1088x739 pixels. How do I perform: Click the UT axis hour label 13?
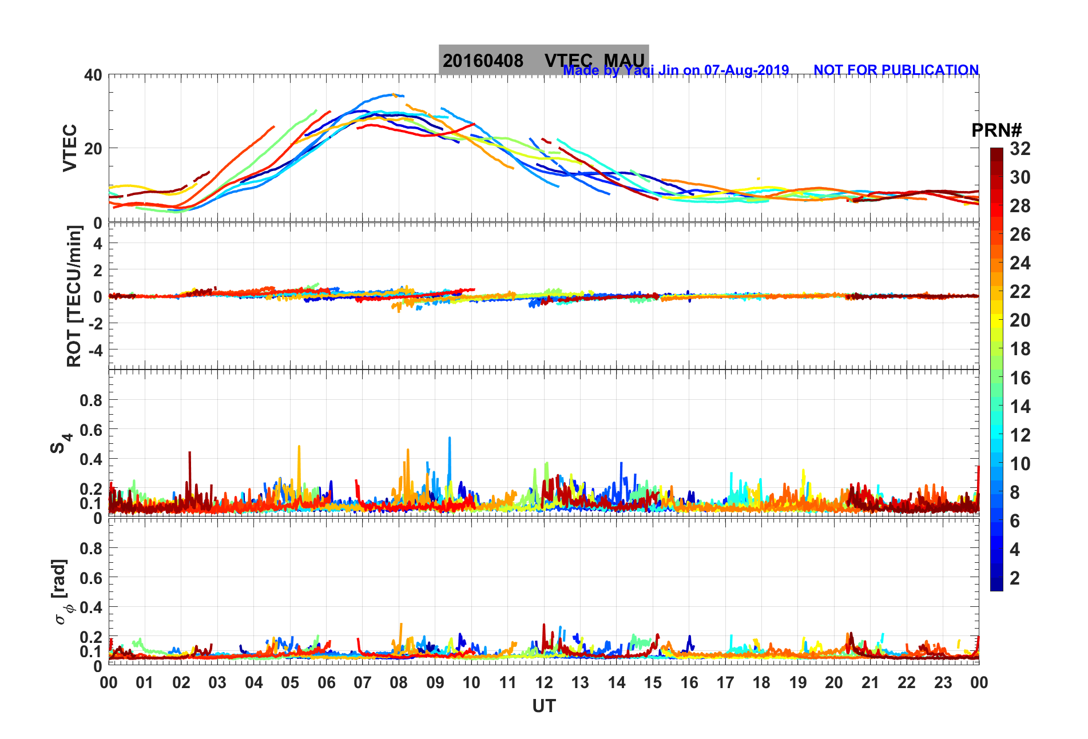coord(580,683)
